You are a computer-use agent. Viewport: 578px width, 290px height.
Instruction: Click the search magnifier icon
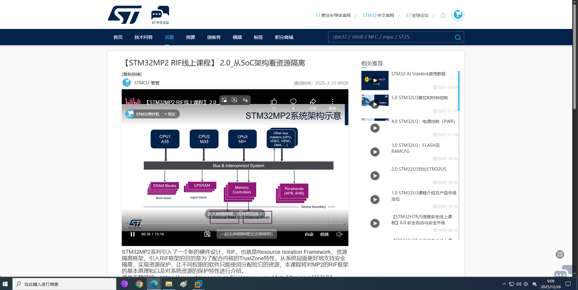click(x=458, y=37)
